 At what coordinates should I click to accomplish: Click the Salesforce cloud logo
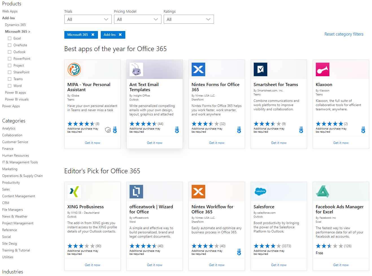pos(261,192)
